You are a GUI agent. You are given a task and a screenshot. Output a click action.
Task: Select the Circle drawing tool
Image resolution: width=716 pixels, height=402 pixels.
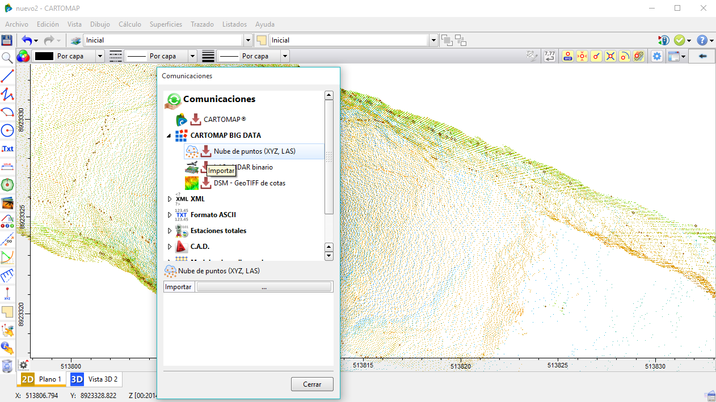7,130
